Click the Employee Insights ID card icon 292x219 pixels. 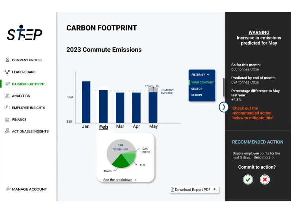click(x=7, y=107)
